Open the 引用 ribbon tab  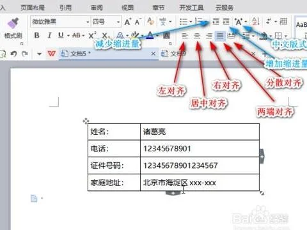tap(65, 8)
